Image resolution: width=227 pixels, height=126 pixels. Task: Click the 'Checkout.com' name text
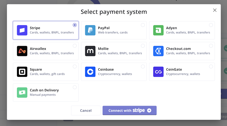[x=179, y=49]
